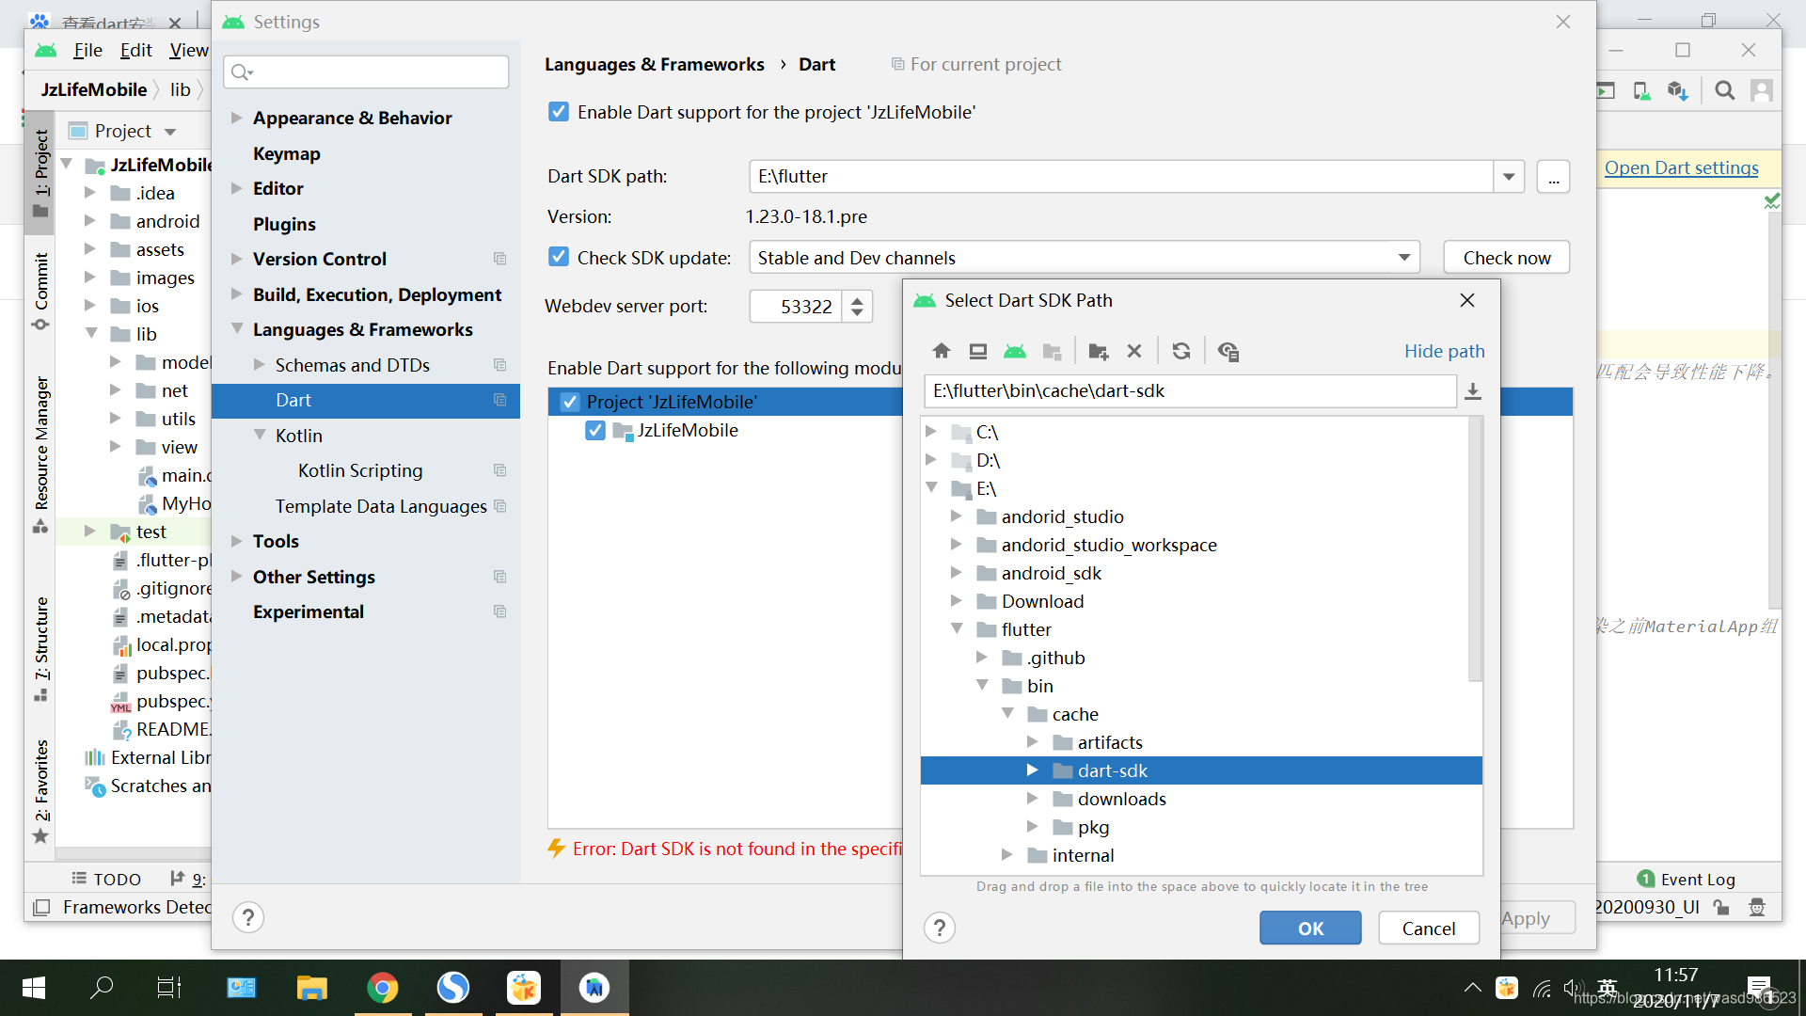The width and height of the screenshot is (1806, 1016).
Task: Click the Settings search field
Action: pyautogui.click(x=366, y=71)
